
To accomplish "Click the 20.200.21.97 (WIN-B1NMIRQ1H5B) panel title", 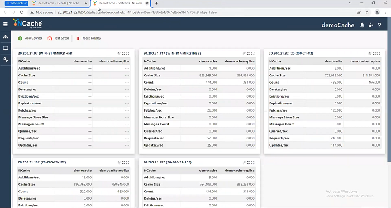I will click(x=46, y=53).
